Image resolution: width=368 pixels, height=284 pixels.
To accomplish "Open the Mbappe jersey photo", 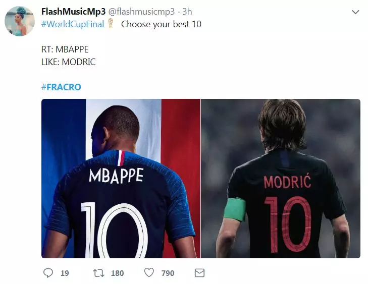I will [121, 179].
